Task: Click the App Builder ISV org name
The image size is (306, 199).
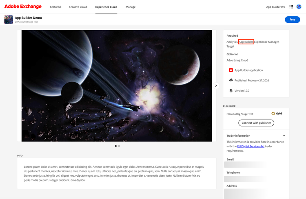Action: [275, 7]
